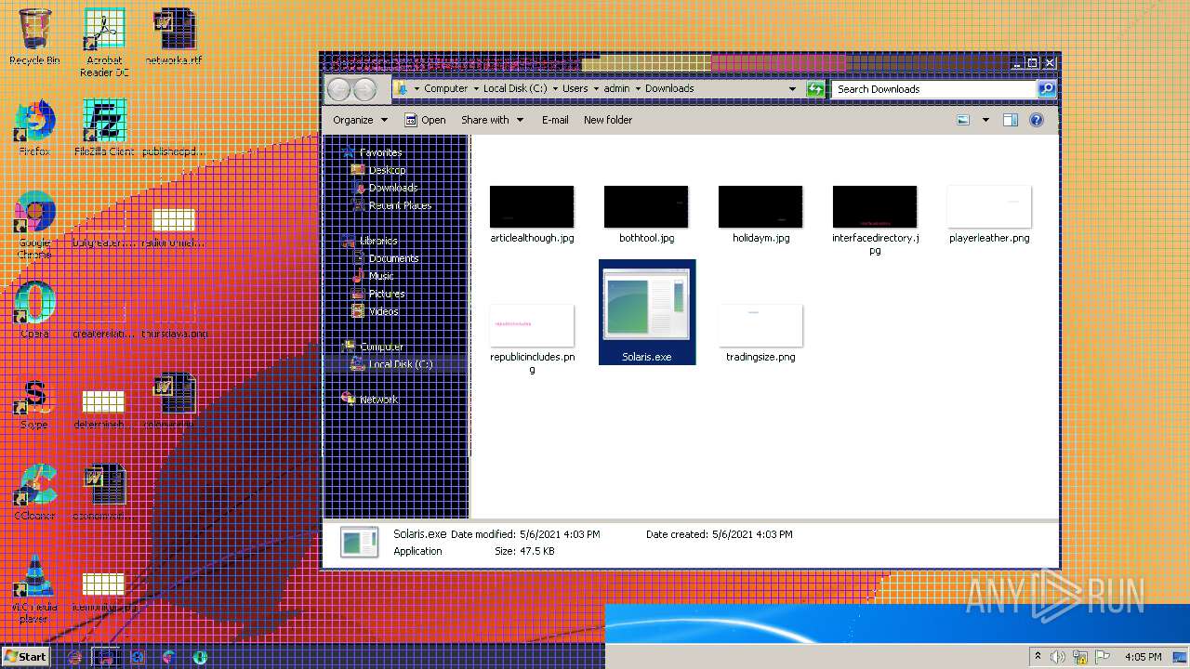1190x669 pixels.
Task: Click the taskbar clock showing 4:05 PM
Action: click(1143, 657)
